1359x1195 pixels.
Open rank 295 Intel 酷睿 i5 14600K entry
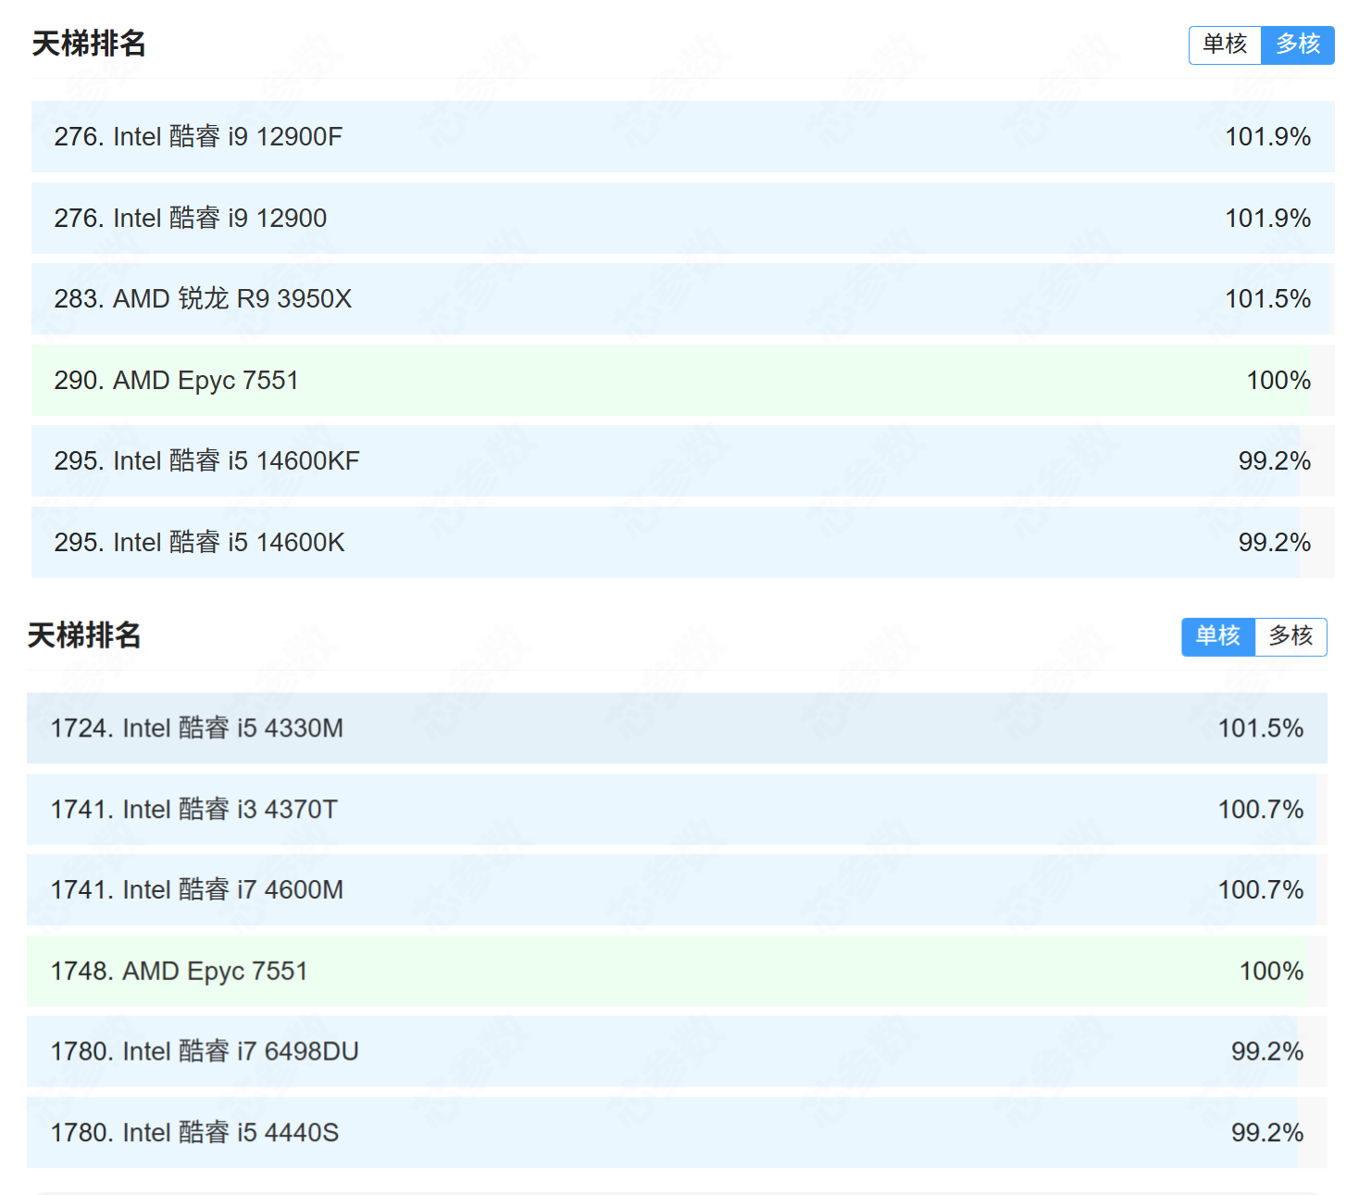(x=199, y=543)
